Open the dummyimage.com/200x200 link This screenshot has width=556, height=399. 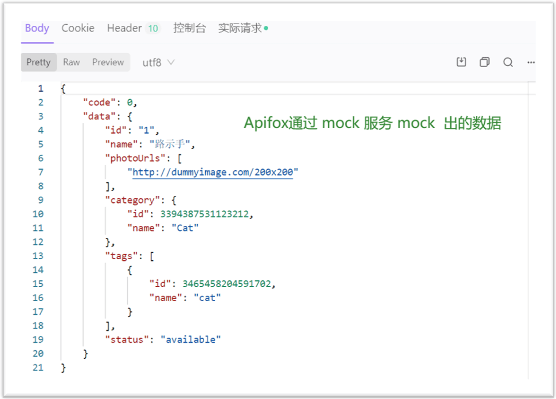point(213,172)
